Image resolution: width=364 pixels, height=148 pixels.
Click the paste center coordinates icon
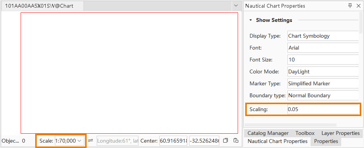(x=236, y=140)
